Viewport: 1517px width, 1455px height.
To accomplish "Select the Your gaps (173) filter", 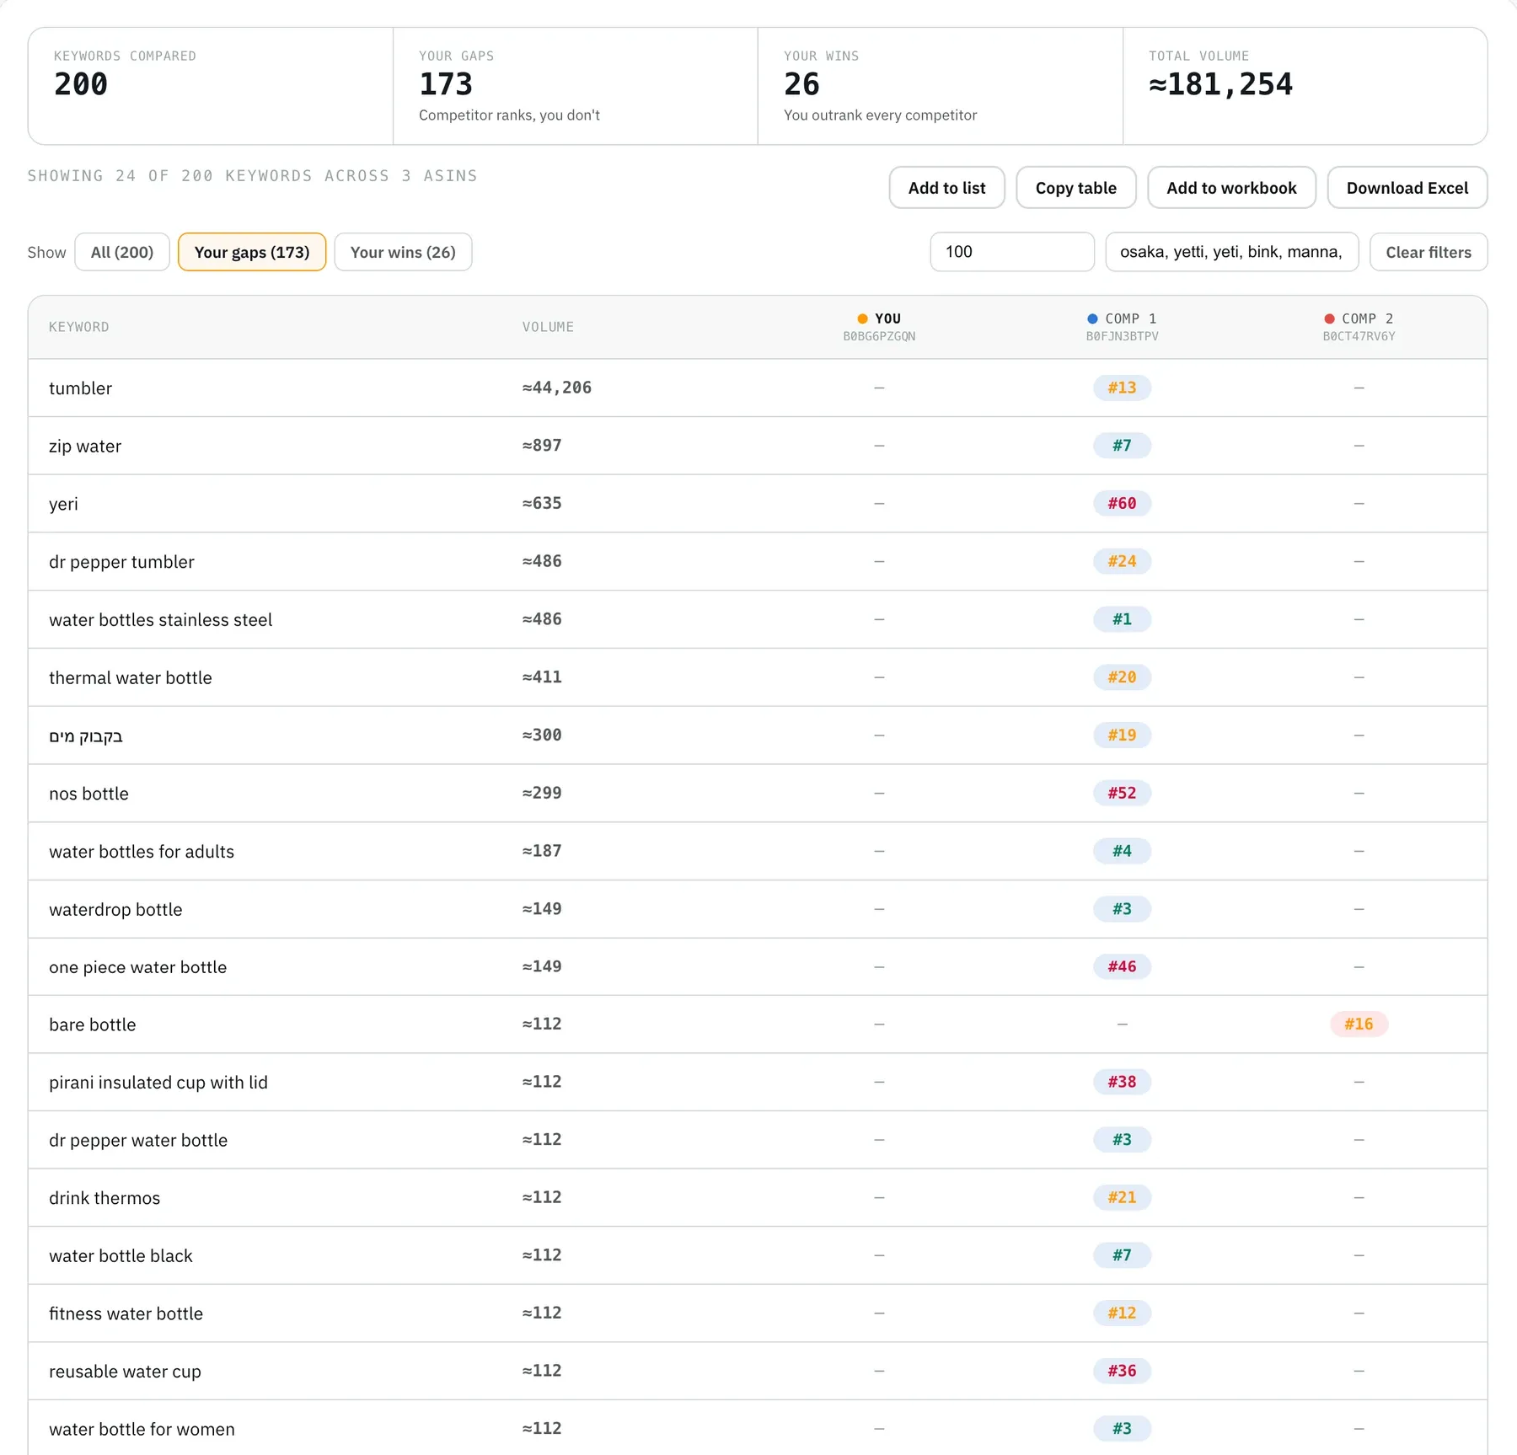I will [252, 252].
